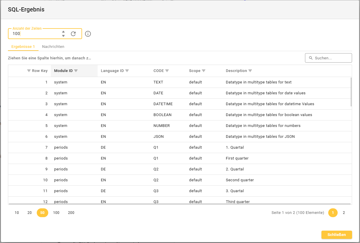Decrease row count with down arrow
Viewport: 360px width, 243px height.
tap(63, 36)
